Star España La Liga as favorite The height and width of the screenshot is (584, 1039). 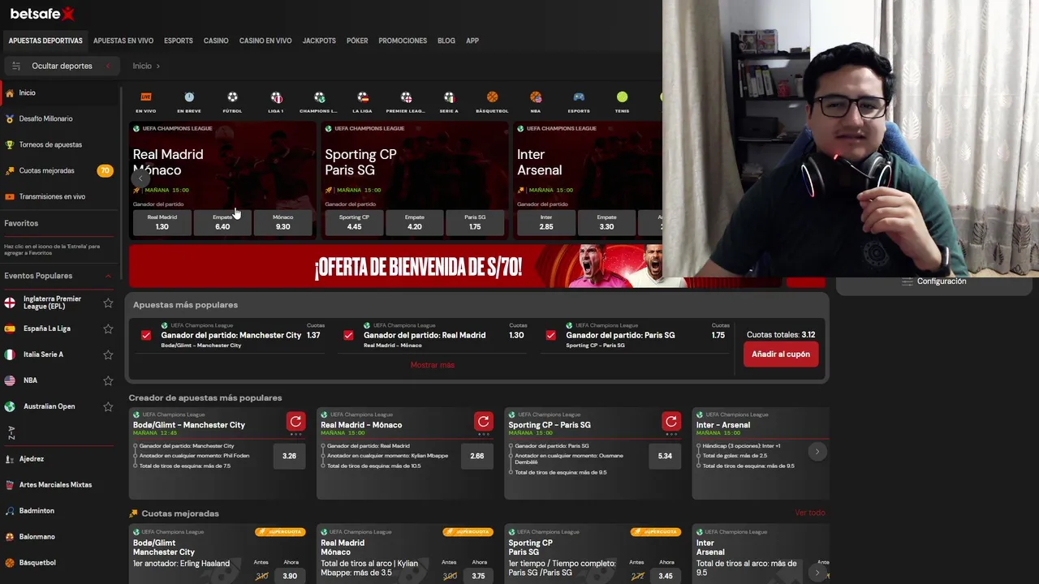108,328
